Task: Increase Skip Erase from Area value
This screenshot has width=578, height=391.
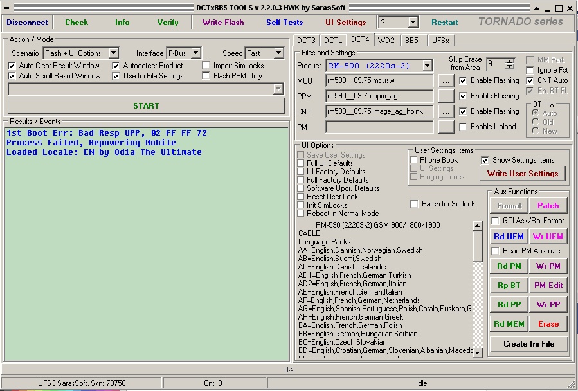Action: point(509,62)
